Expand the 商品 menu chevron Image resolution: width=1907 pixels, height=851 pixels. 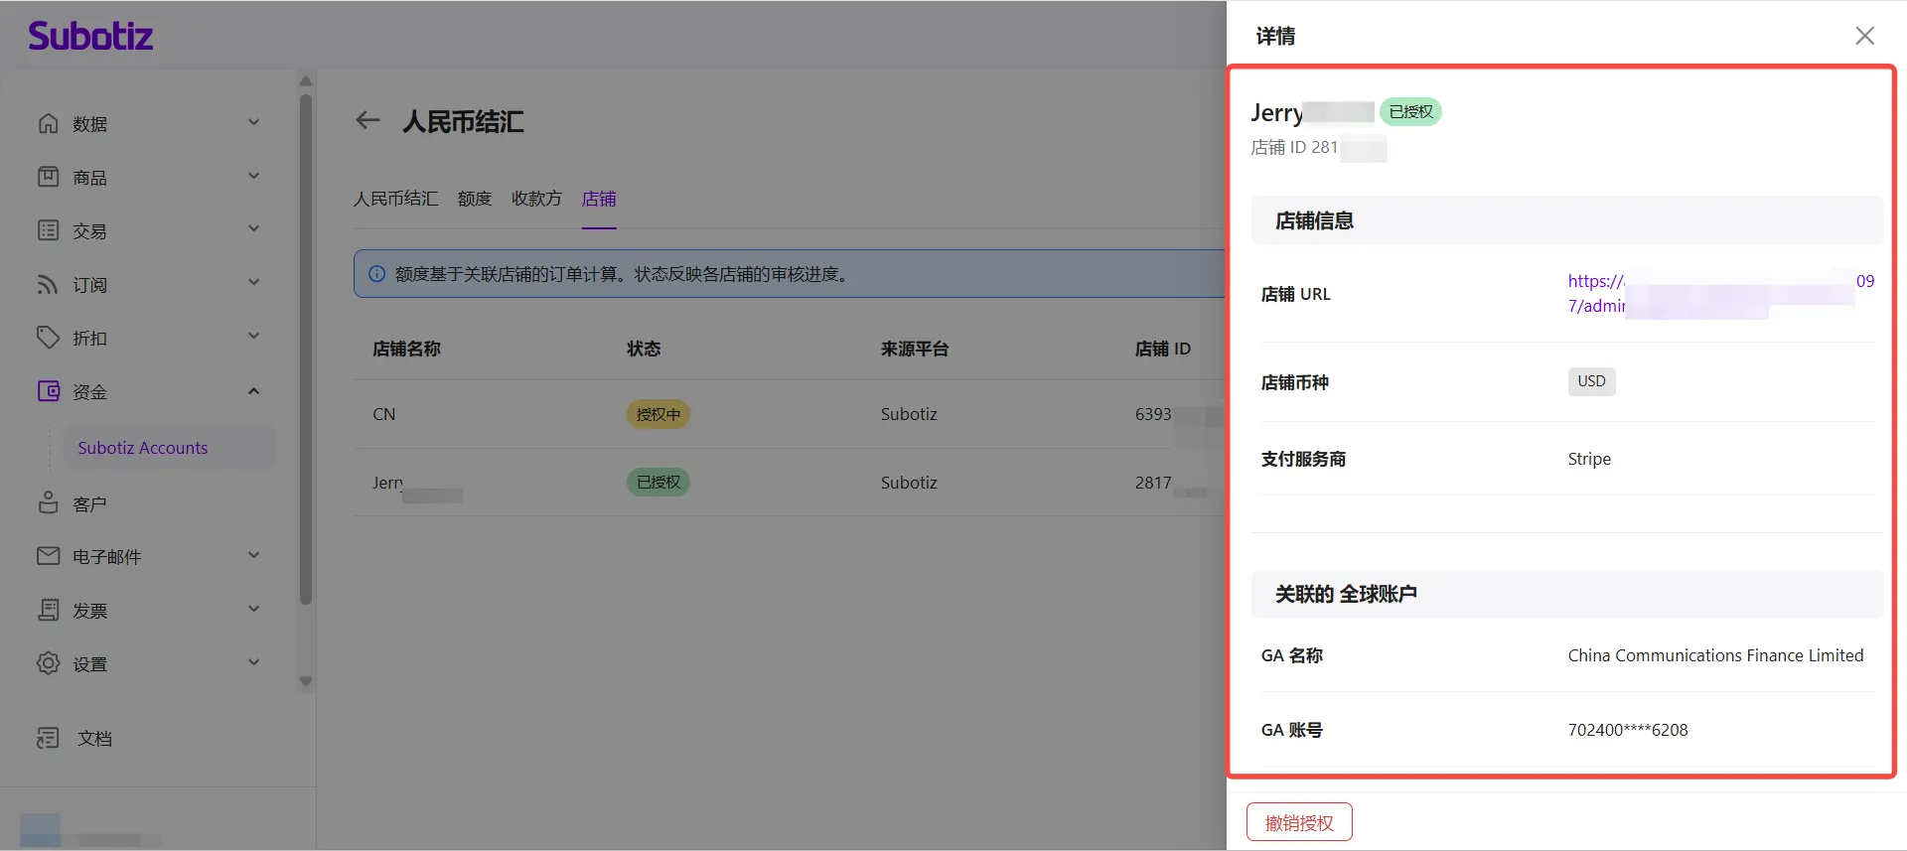253,176
